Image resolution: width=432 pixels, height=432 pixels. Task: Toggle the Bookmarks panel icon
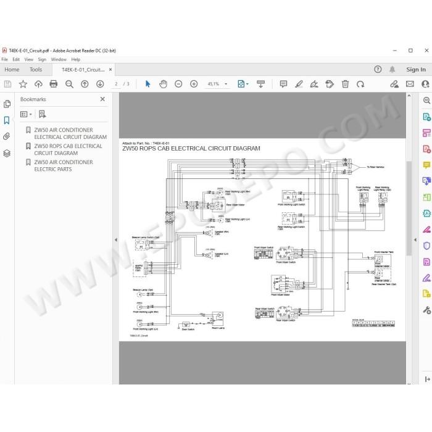7,120
